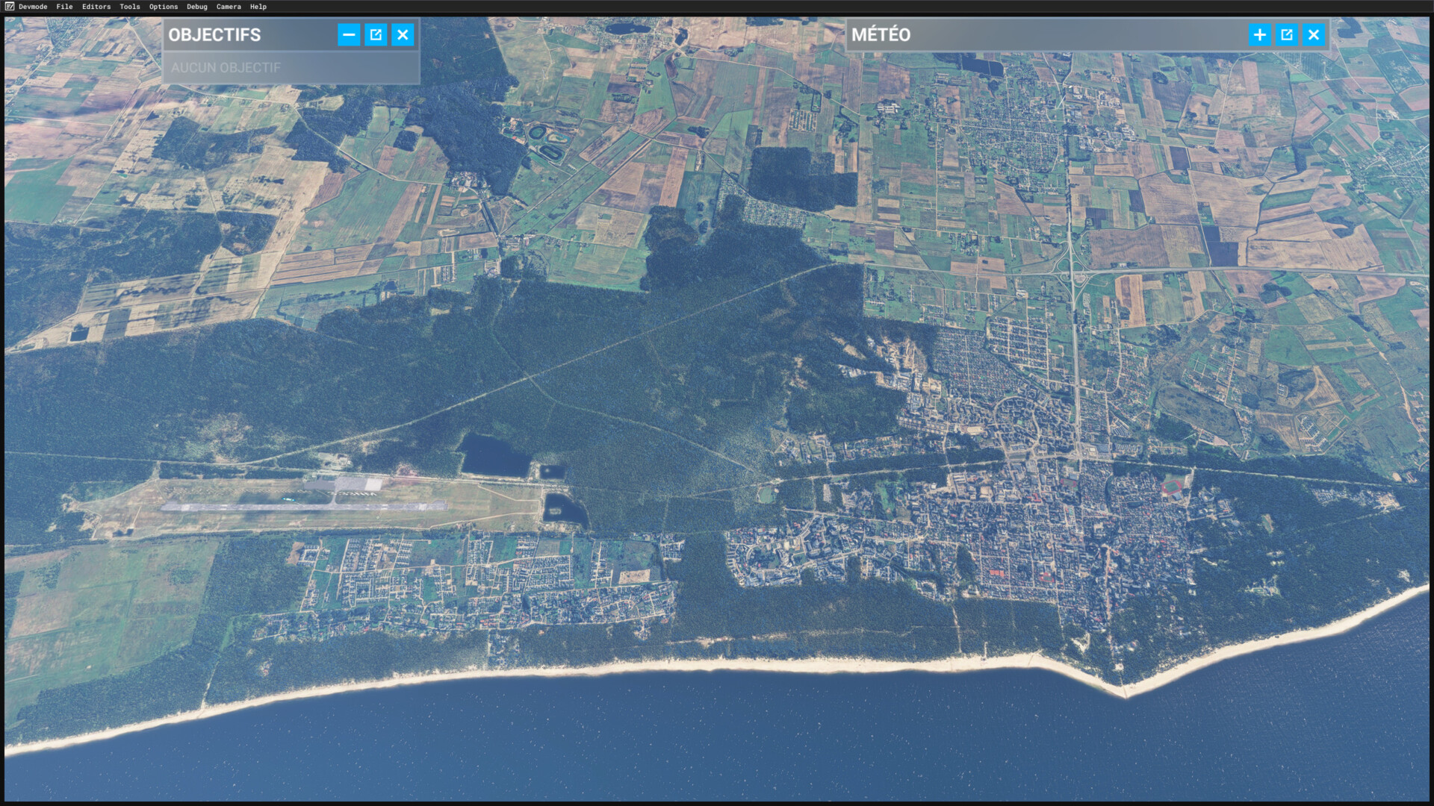The height and width of the screenshot is (806, 1434).
Task: Open the Camera menu
Action: 229,7
